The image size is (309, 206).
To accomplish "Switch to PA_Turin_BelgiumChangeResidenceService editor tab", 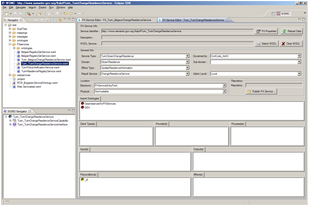I will pos(117,20).
